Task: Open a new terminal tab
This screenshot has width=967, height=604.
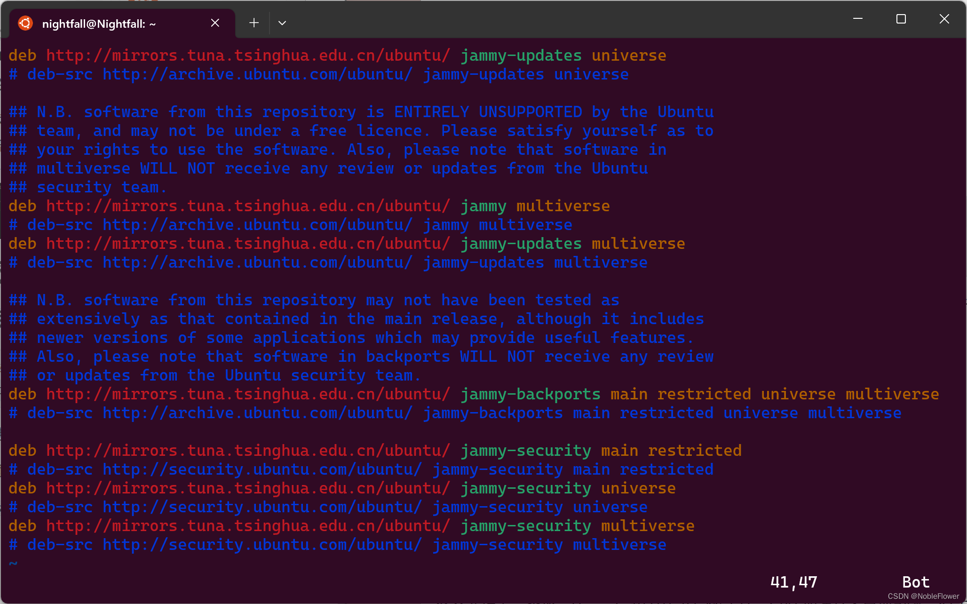Action: (x=254, y=23)
